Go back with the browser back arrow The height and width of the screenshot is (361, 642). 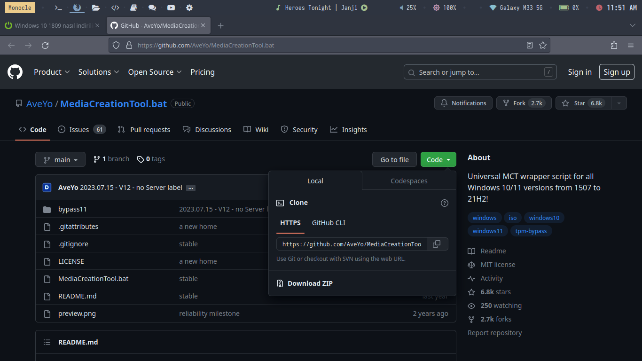[11, 45]
